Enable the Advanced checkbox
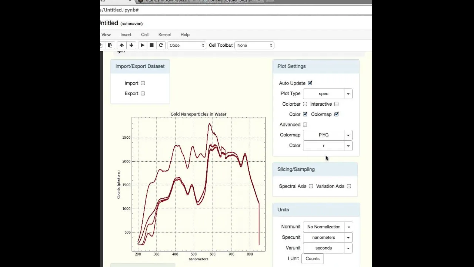The image size is (474, 267). (305, 125)
